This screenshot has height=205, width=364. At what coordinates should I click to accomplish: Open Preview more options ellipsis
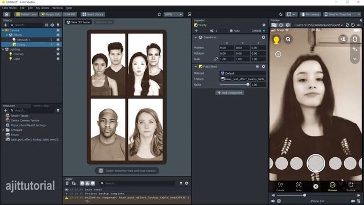point(359,25)
